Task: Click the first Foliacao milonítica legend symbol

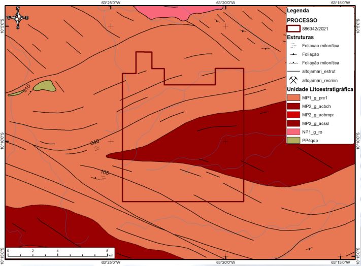Action: click(x=293, y=46)
